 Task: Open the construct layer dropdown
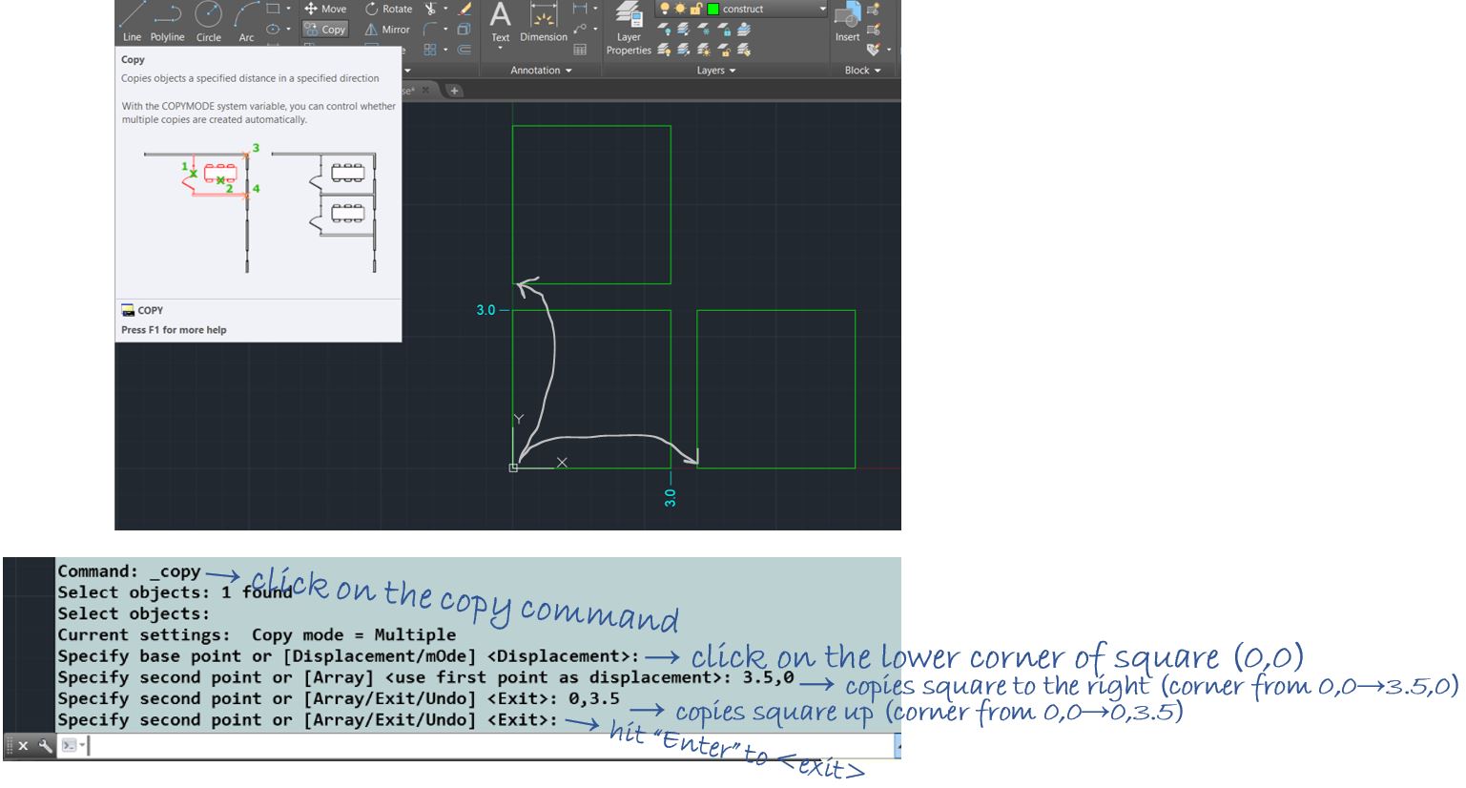coord(823,9)
